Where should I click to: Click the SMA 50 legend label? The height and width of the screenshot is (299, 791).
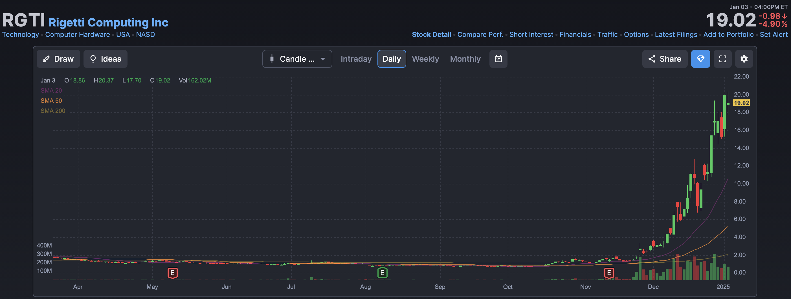point(51,101)
